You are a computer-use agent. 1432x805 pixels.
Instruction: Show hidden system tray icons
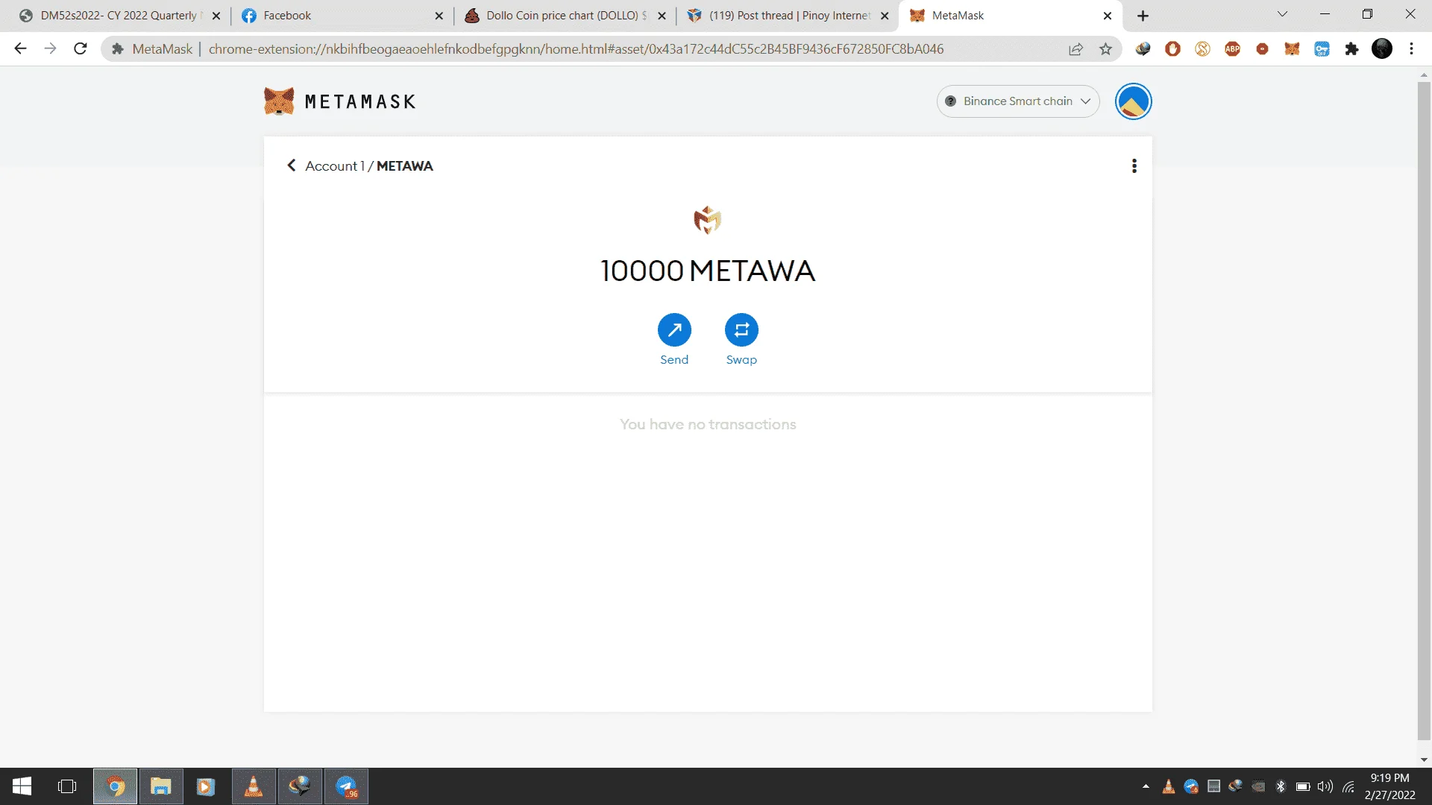(1146, 786)
